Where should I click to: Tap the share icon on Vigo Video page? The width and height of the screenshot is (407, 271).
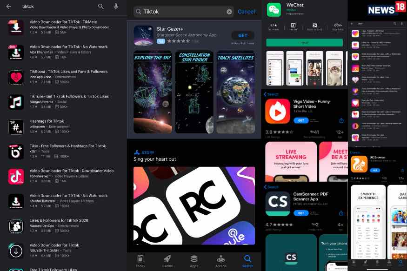click(341, 120)
